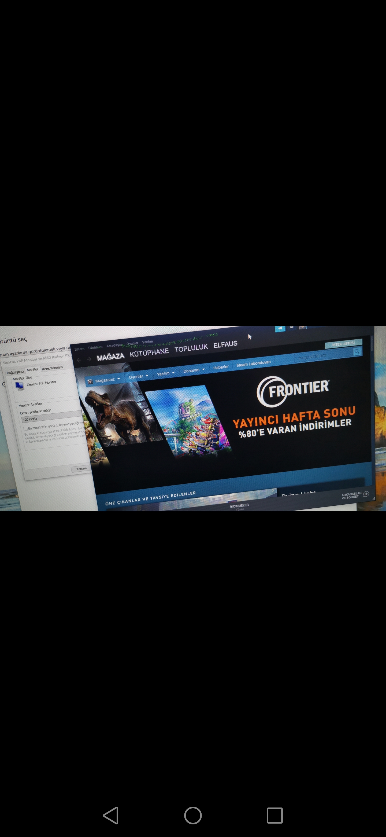Click the İSTEK LİSTESİ button
This screenshot has height=837, width=386.
(x=343, y=343)
